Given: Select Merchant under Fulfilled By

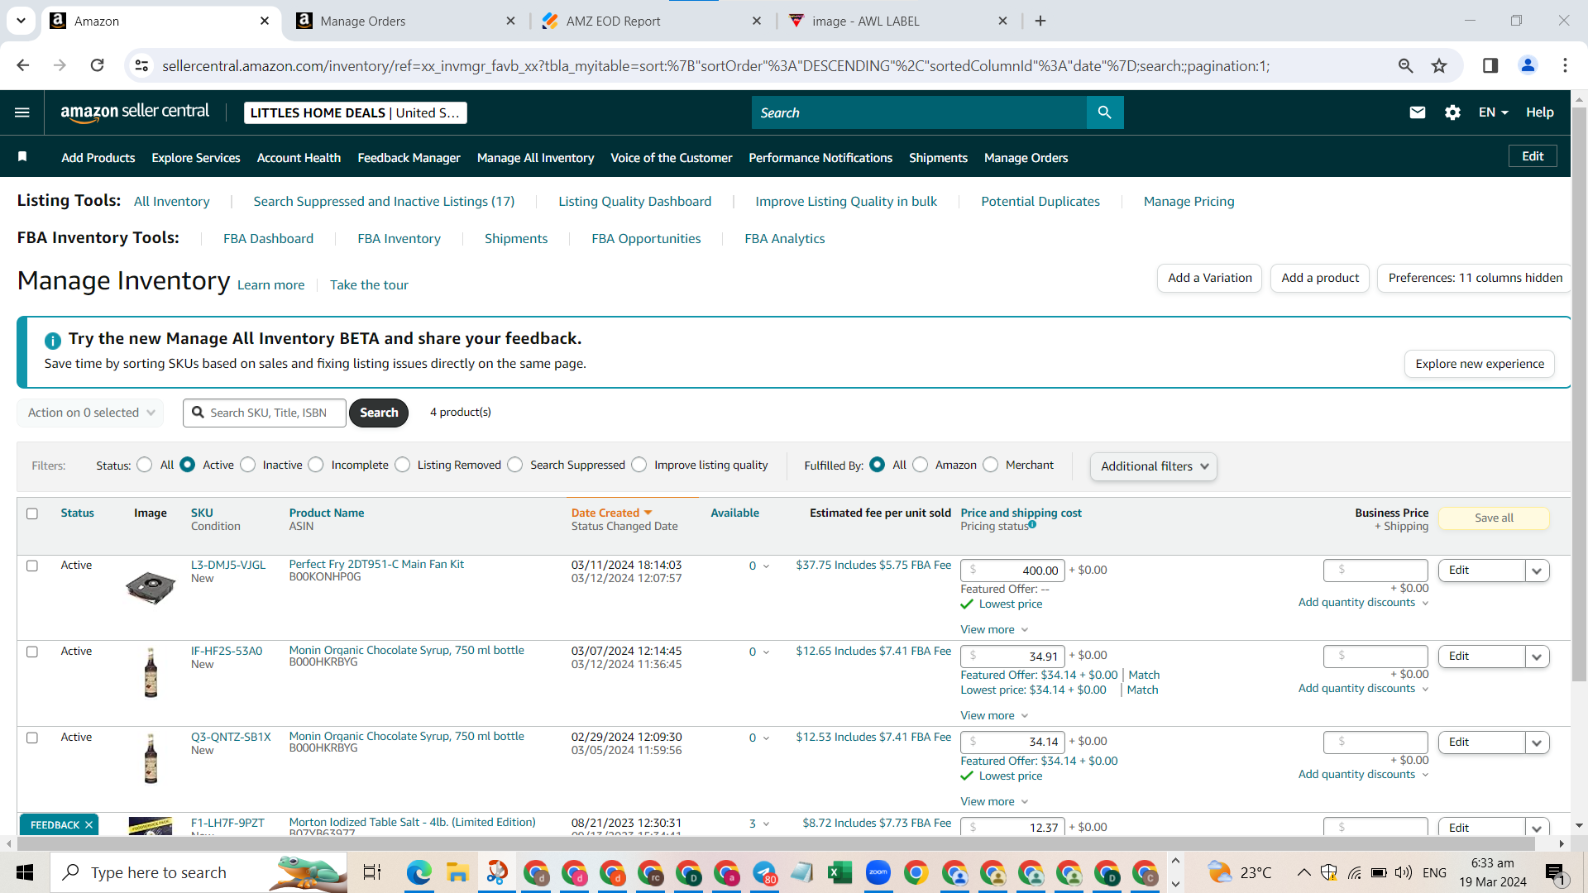Looking at the screenshot, I should pyautogui.click(x=991, y=465).
